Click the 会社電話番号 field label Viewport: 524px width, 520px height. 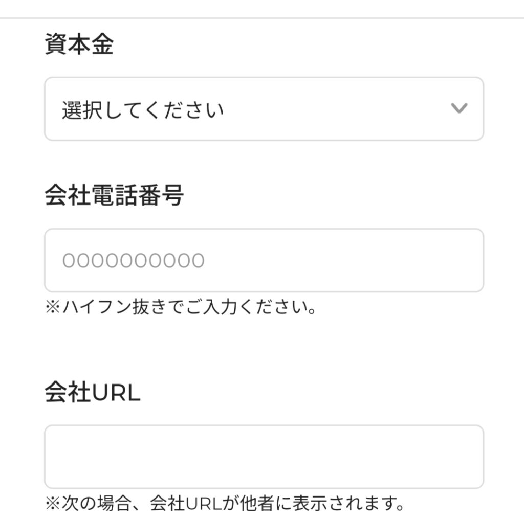point(114,195)
